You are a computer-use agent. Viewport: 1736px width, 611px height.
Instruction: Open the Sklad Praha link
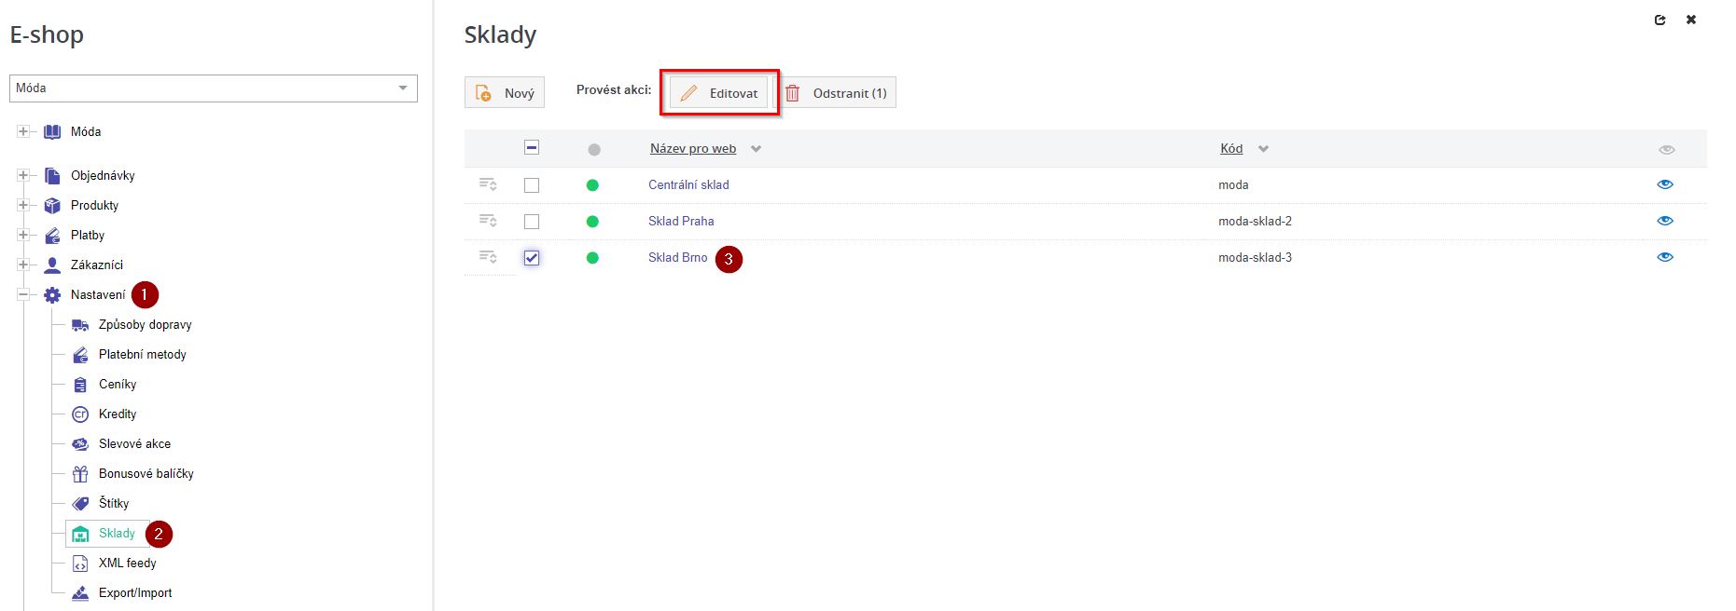click(681, 222)
